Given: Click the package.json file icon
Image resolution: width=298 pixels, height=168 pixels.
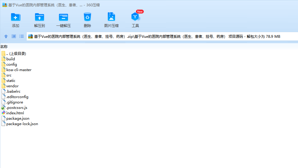Looking at the screenshot, I should coord(3,118).
